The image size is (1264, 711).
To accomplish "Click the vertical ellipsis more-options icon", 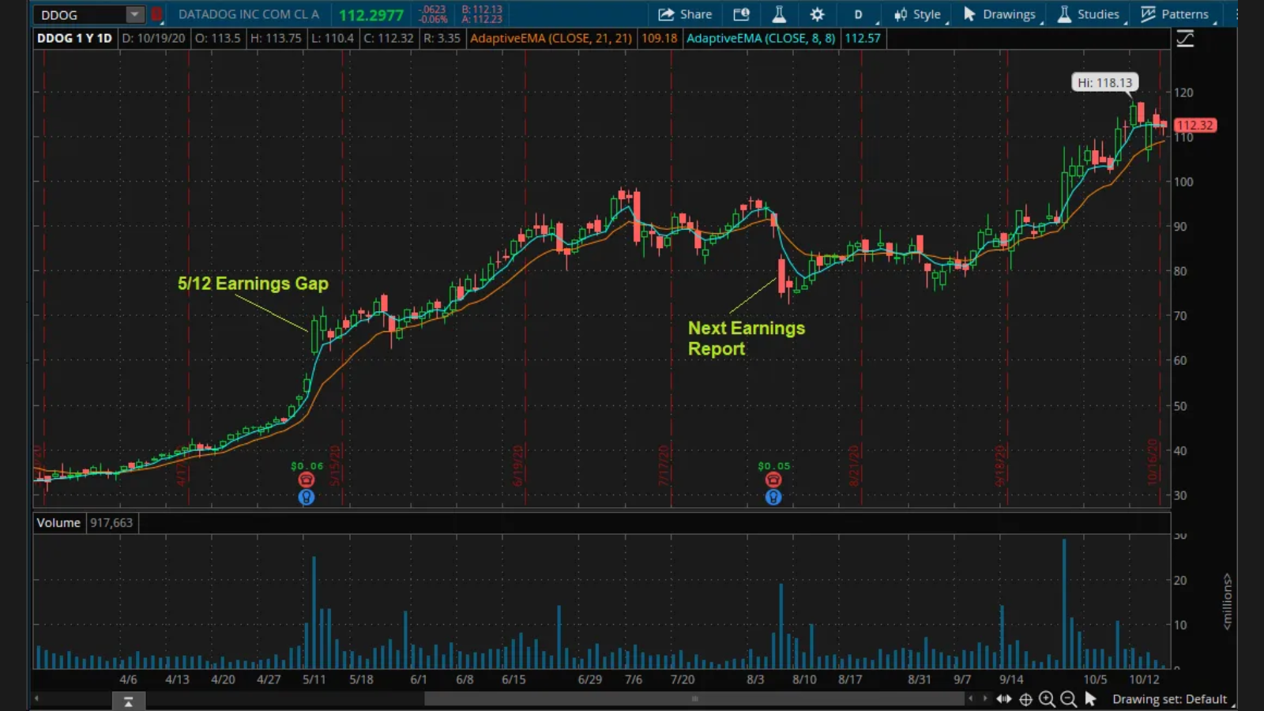I will coord(1236,14).
